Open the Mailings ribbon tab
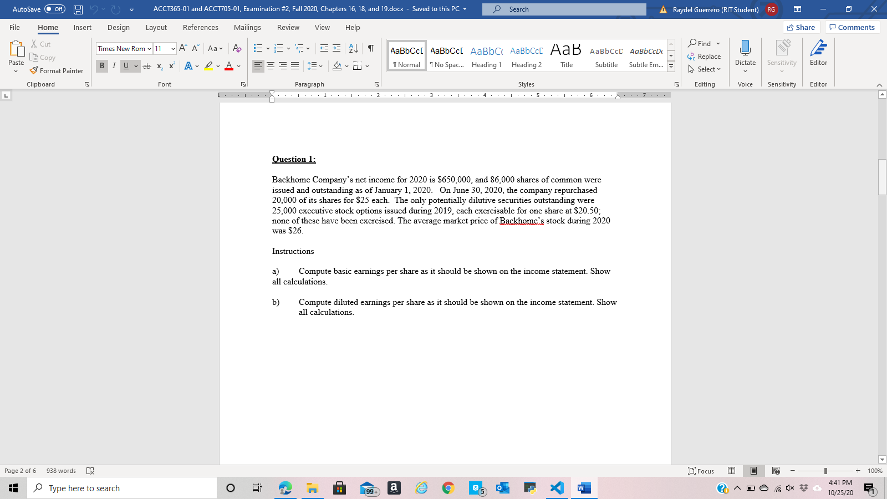887x499 pixels. tap(247, 27)
